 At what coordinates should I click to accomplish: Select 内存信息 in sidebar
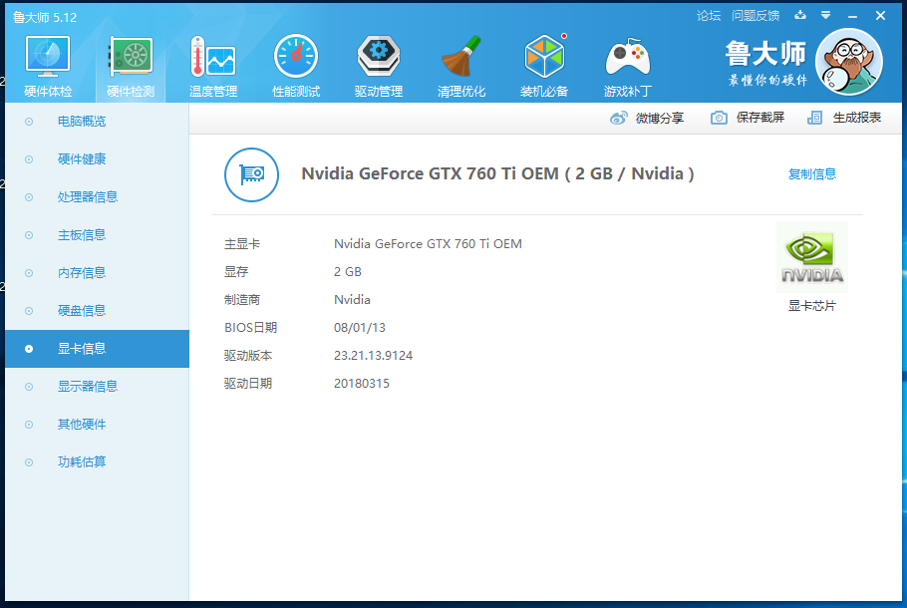pyautogui.click(x=98, y=273)
